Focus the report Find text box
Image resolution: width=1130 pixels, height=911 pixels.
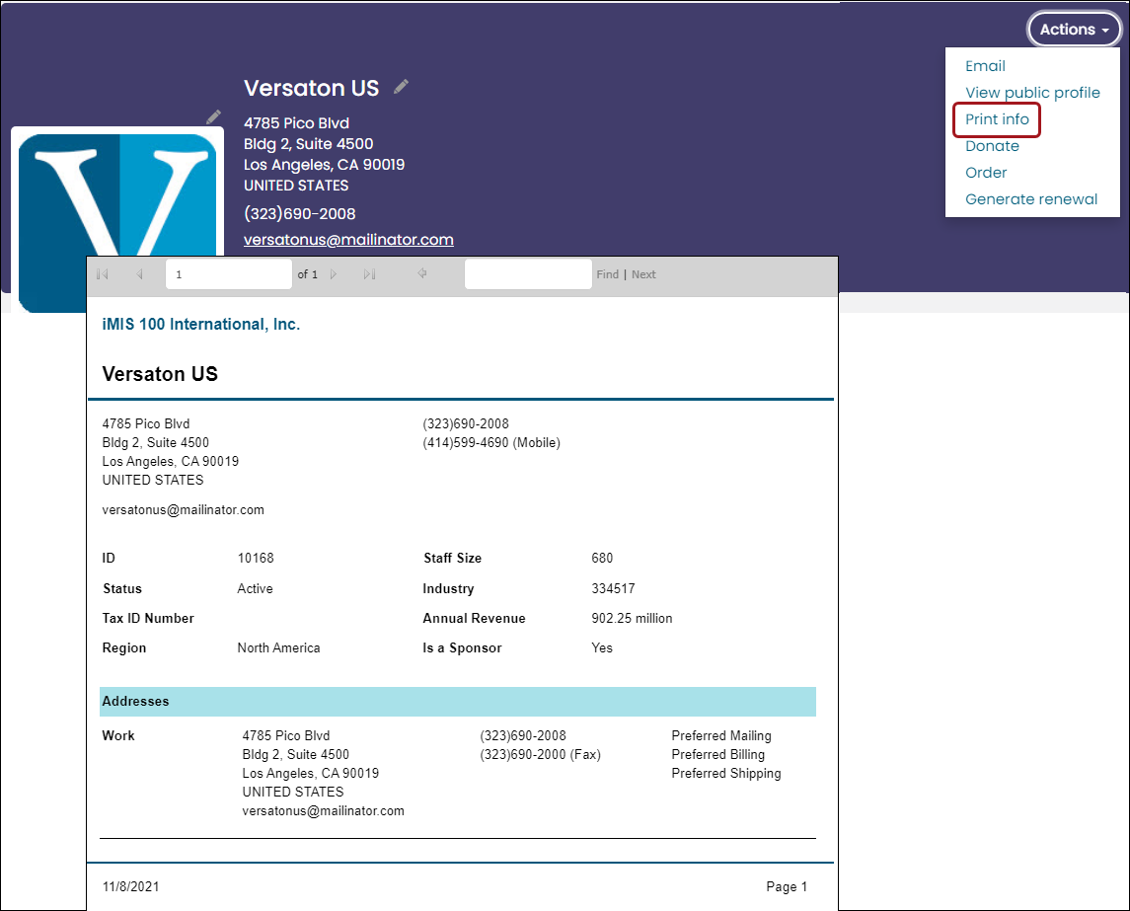tap(528, 273)
